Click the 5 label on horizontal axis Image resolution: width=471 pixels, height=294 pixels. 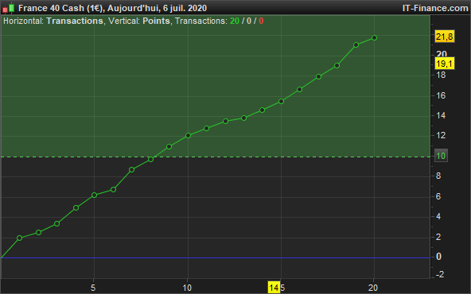[x=93, y=288]
